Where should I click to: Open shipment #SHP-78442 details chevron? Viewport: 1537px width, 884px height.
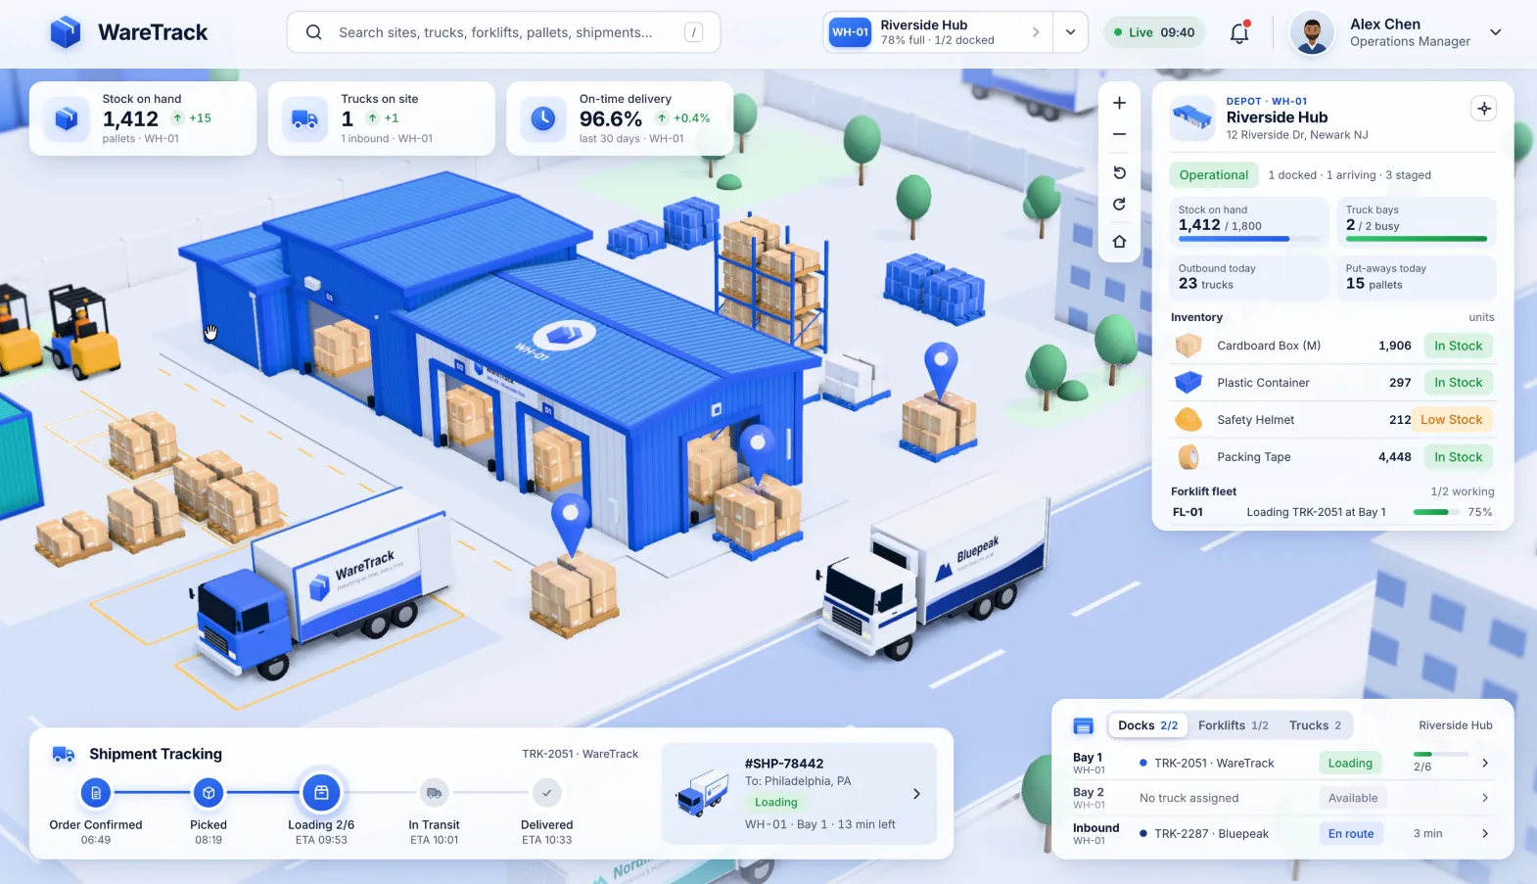[x=916, y=794]
